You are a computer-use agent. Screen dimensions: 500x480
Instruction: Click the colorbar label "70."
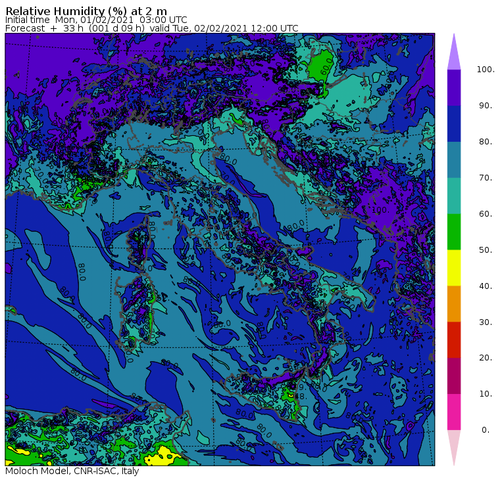pos(486,177)
